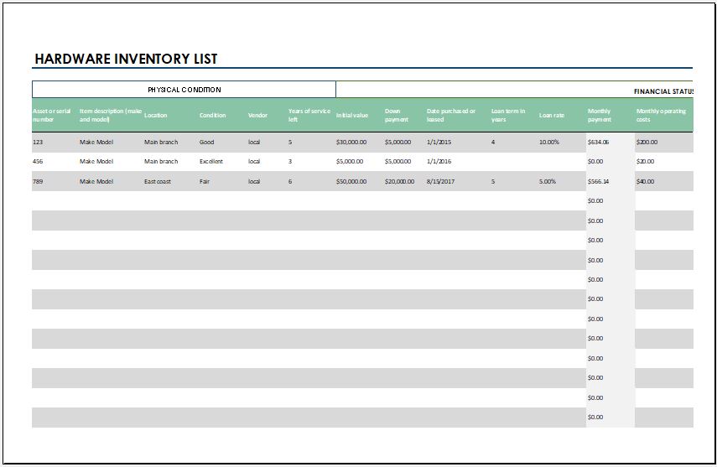
Task: Select vendor local in row 789
Action: (254, 182)
